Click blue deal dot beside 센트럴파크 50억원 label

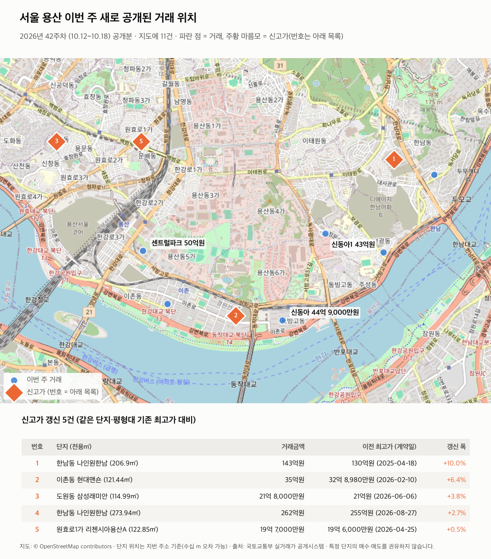pyautogui.click(x=143, y=251)
